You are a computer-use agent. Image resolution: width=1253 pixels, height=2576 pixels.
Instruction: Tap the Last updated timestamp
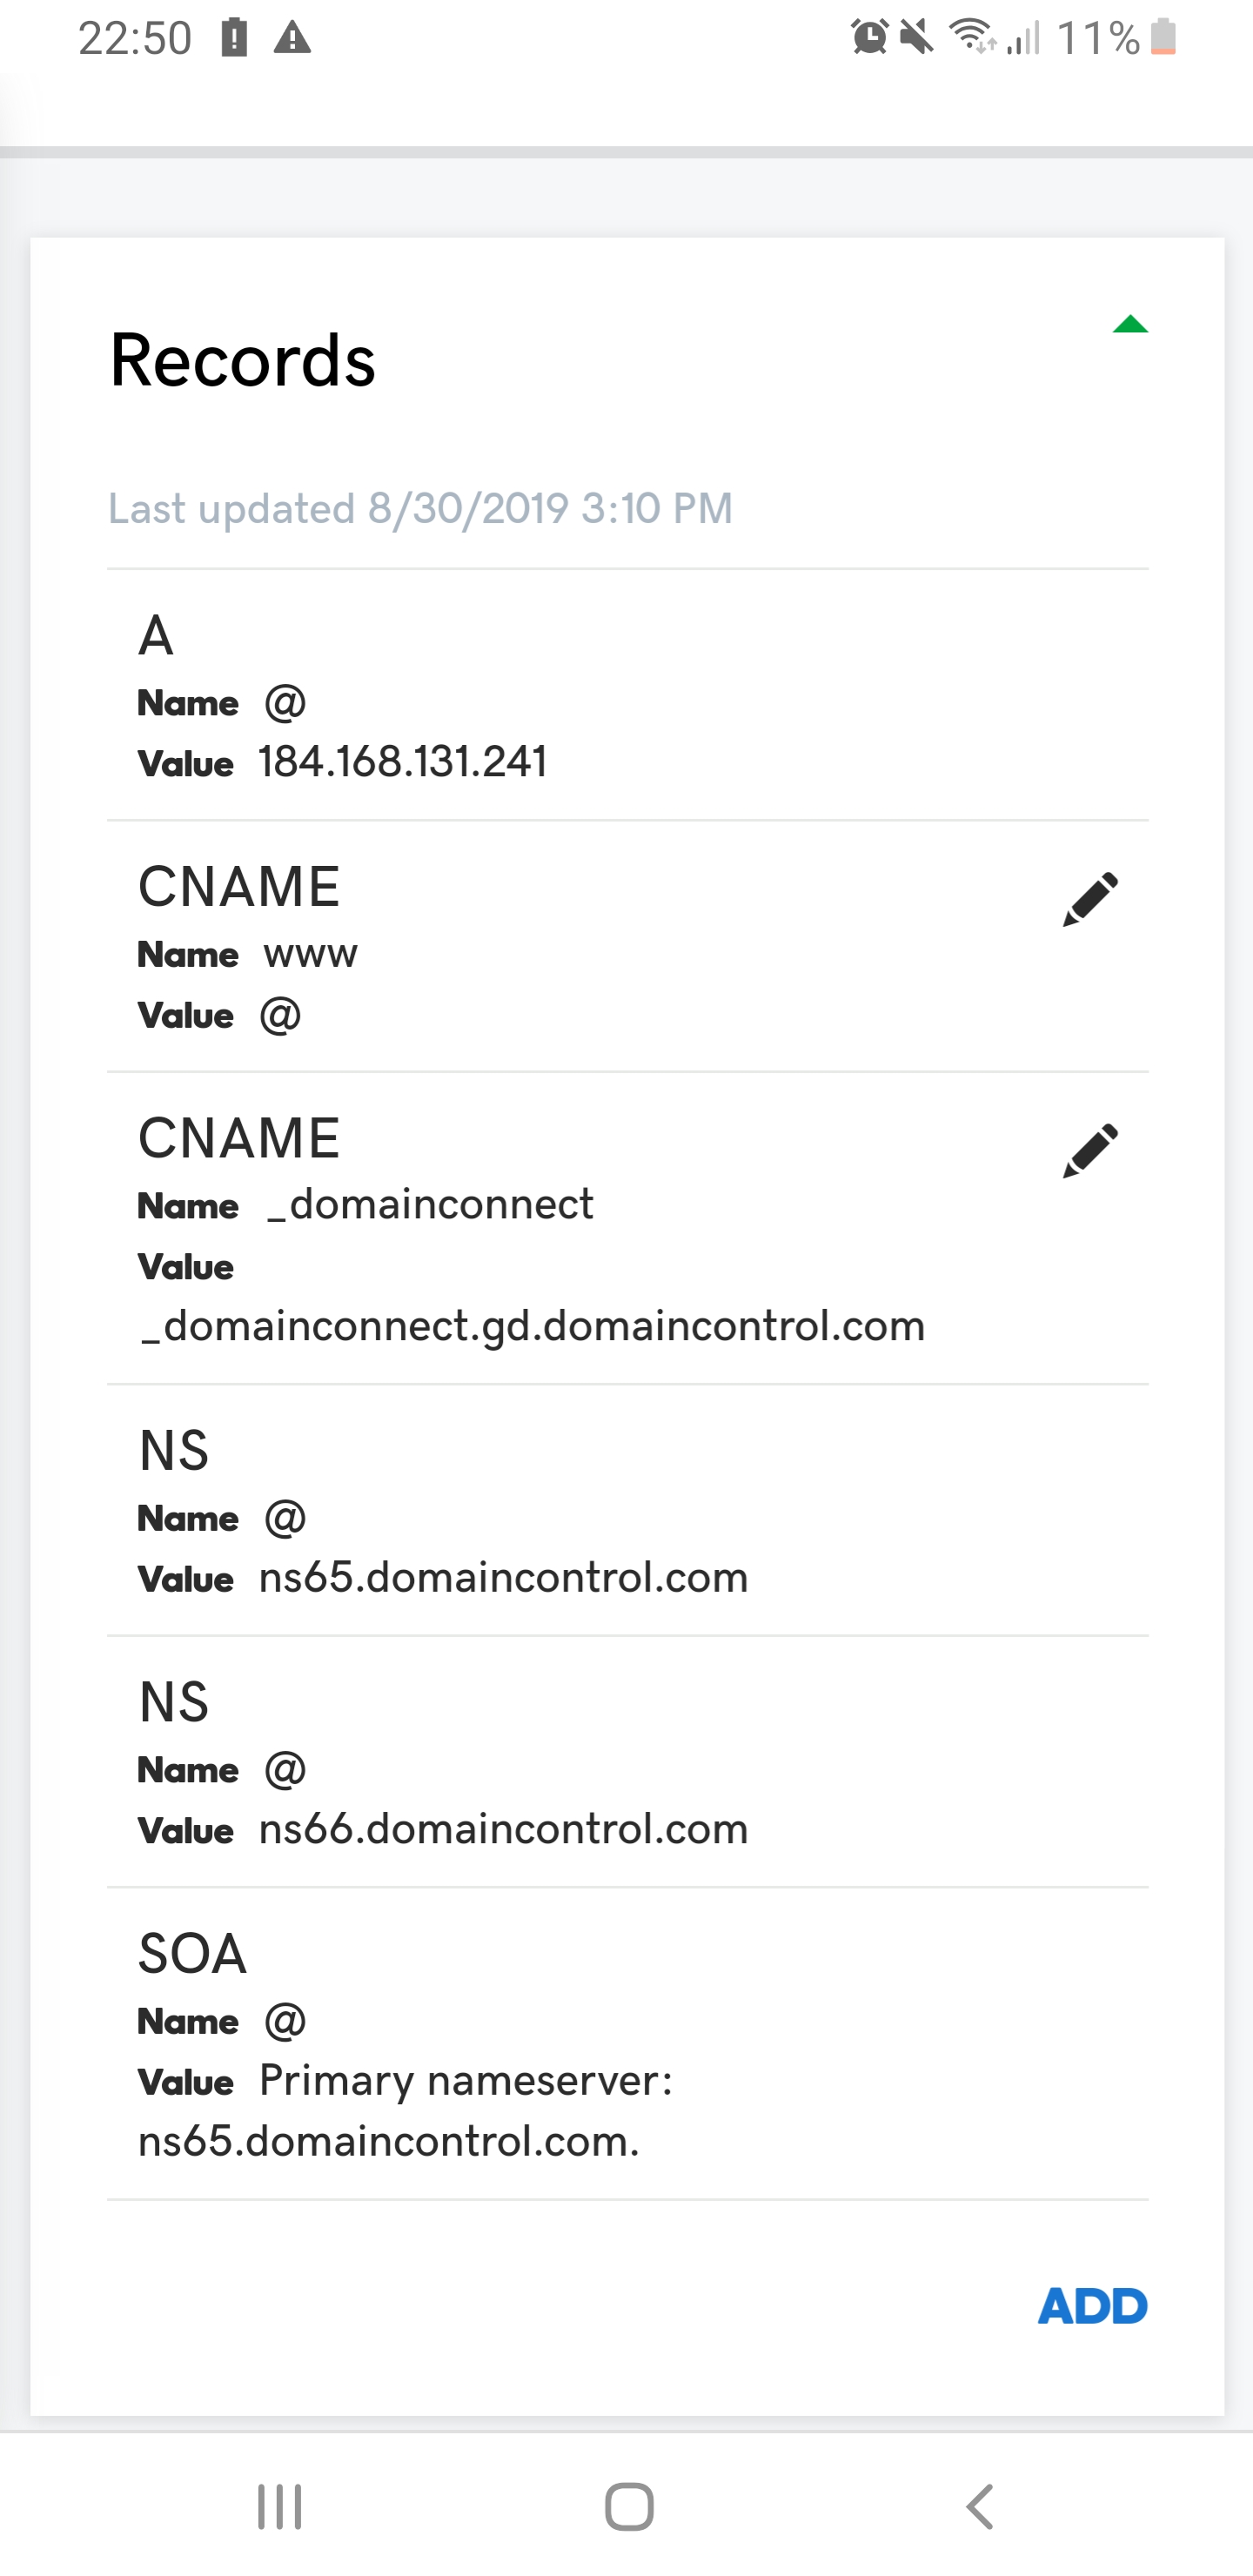tap(420, 508)
